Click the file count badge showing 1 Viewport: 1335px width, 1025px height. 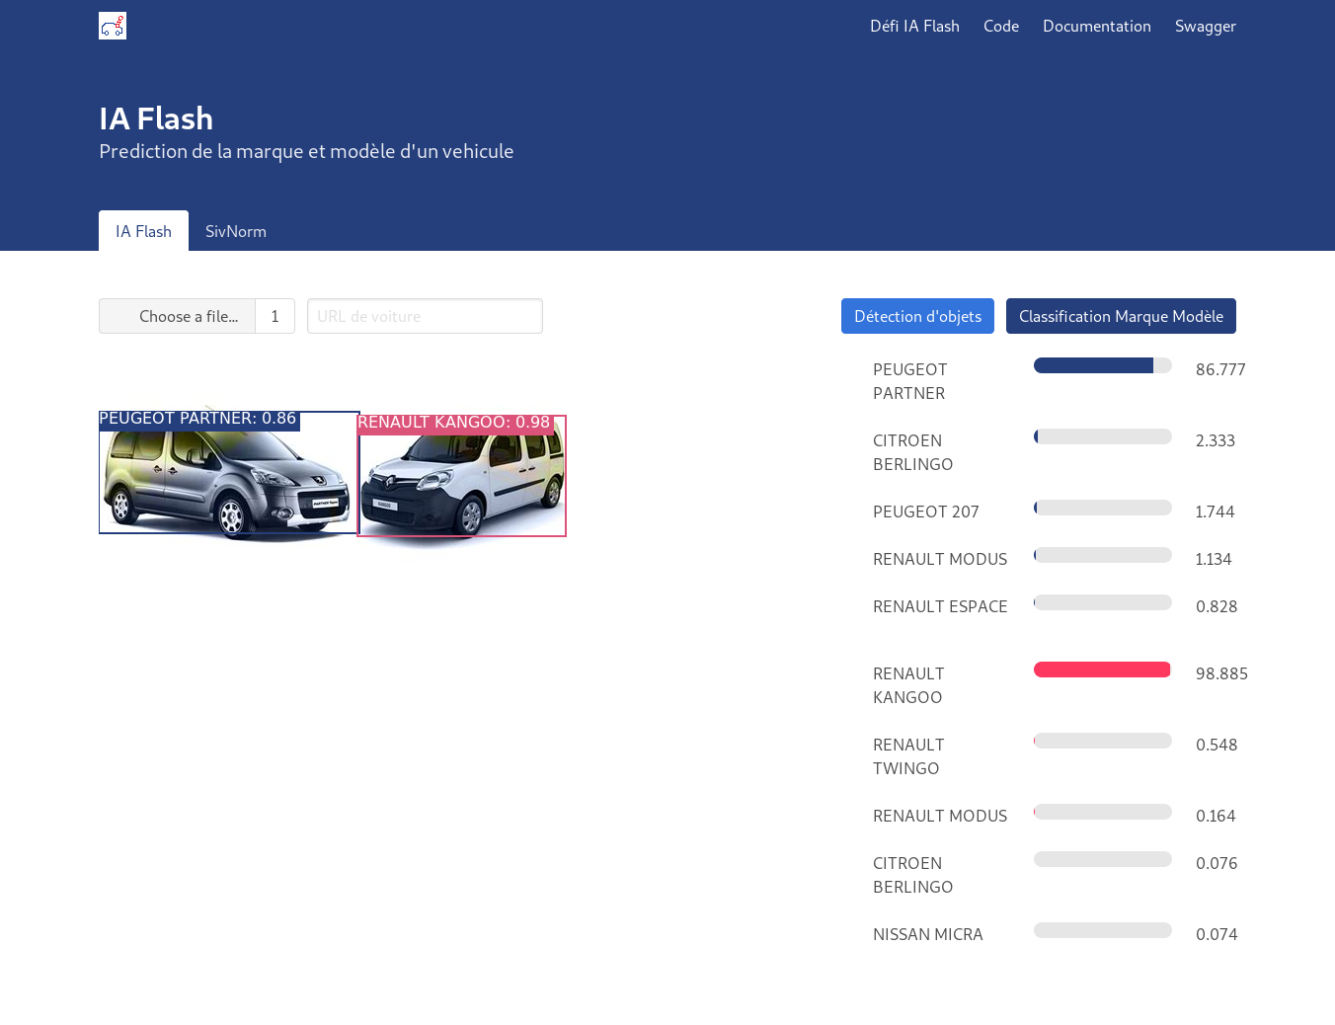pos(275,316)
